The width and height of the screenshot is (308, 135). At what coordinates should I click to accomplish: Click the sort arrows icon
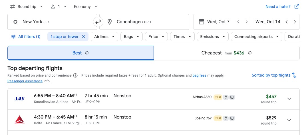[294, 75]
